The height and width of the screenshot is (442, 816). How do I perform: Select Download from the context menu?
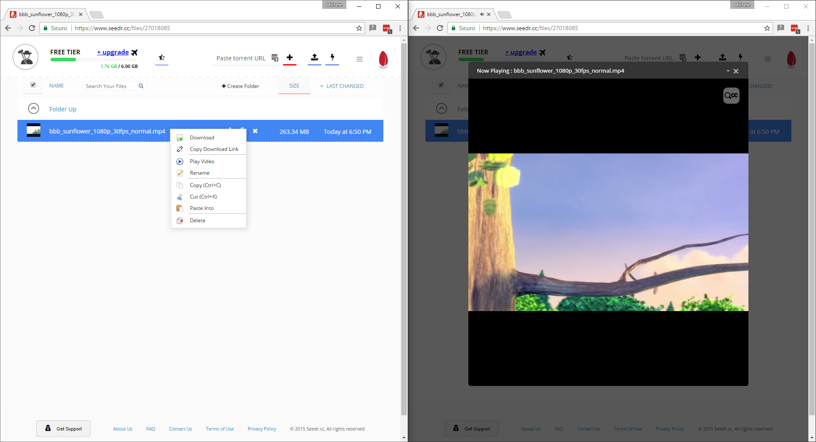tap(208, 138)
